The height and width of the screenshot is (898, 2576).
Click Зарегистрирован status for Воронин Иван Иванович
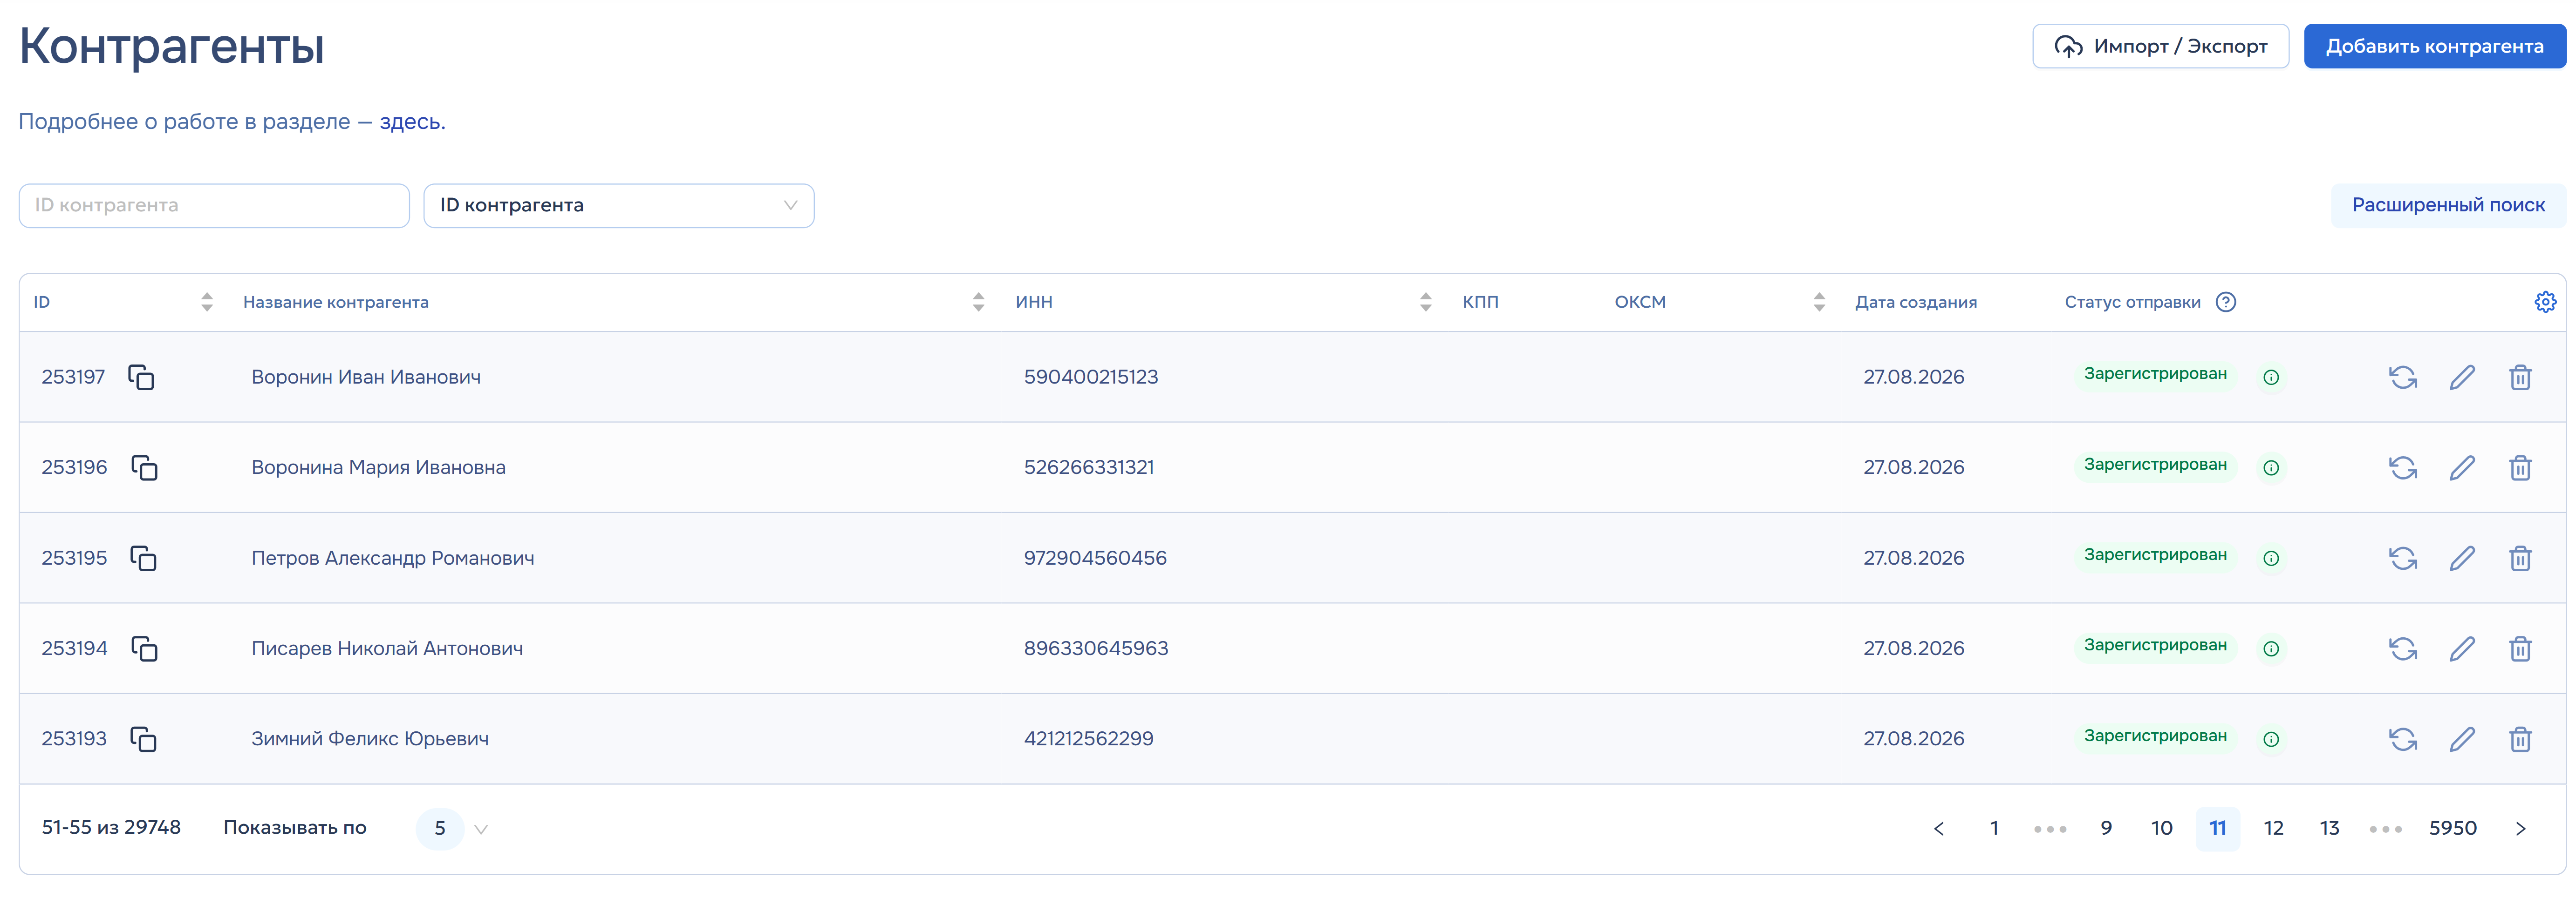pos(2155,375)
